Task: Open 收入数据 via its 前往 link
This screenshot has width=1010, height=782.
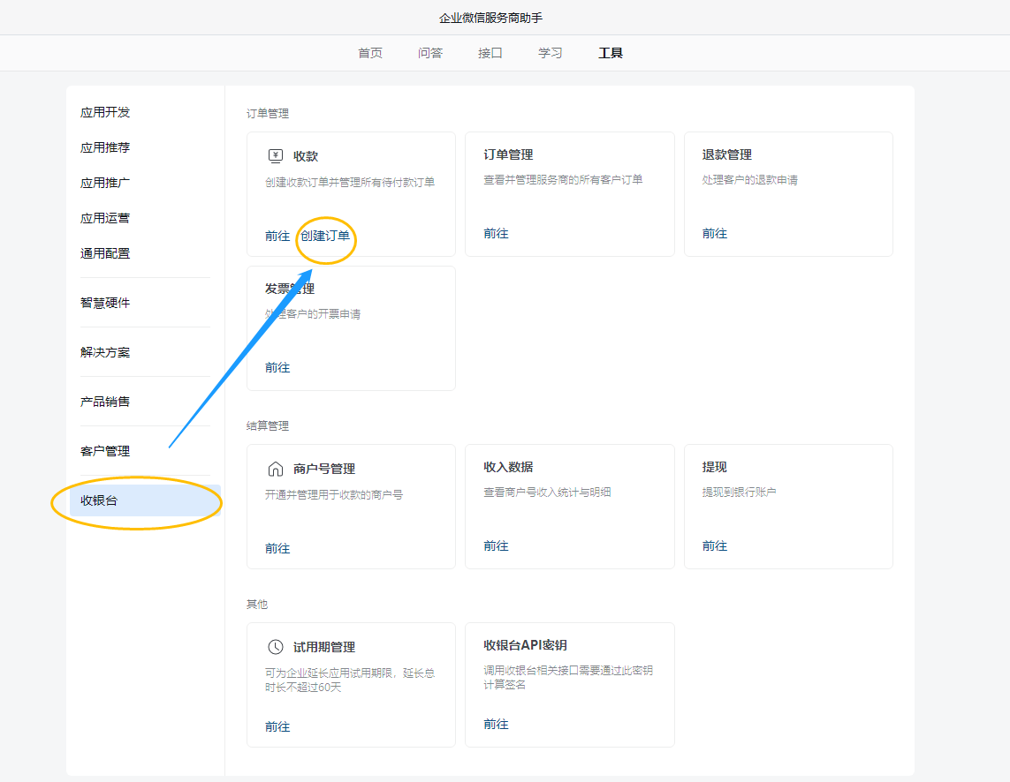Action: [x=496, y=545]
